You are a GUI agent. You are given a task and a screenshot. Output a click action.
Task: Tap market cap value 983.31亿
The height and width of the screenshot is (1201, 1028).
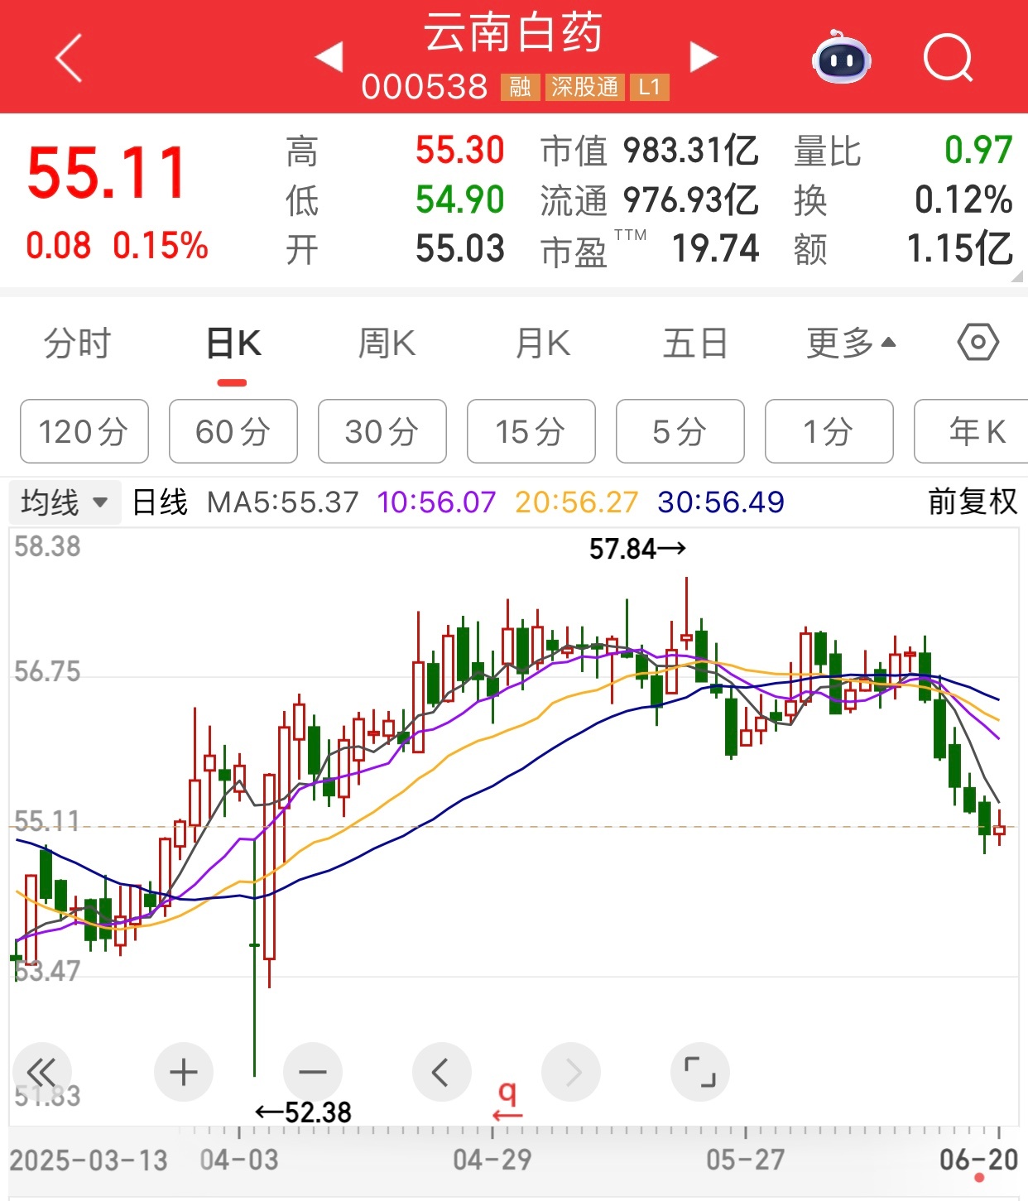coord(690,151)
